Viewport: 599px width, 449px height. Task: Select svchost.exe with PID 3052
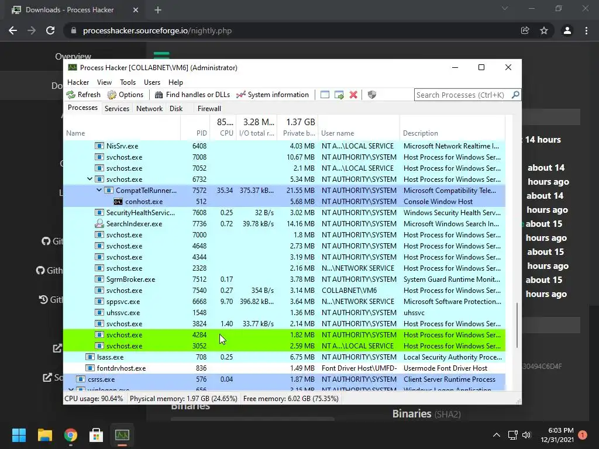284,346
